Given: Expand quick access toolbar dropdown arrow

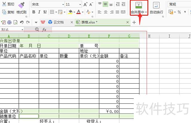Looking at the screenshot, I should 36,22.
